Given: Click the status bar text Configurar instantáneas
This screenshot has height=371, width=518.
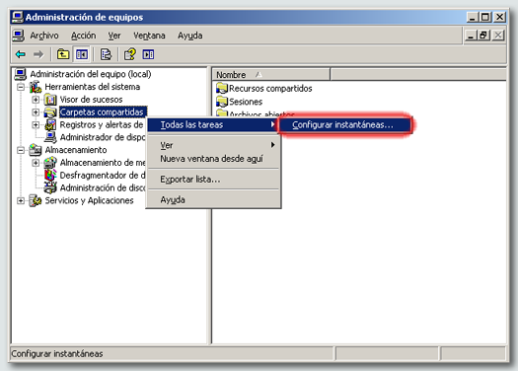Looking at the screenshot, I should coord(57,354).
